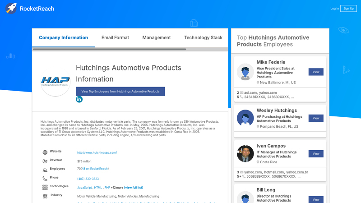Screen dimensions: 361x203
Task: Click the dollar icon beside Revenue
Action: coord(45,161)
